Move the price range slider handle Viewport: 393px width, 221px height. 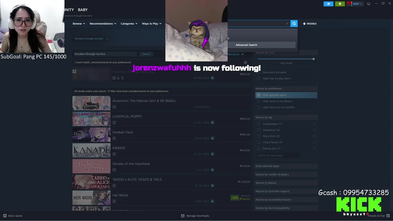pyautogui.click(x=313, y=59)
